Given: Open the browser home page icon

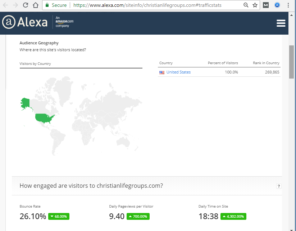Looking at the screenshot, I should (36, 5).
